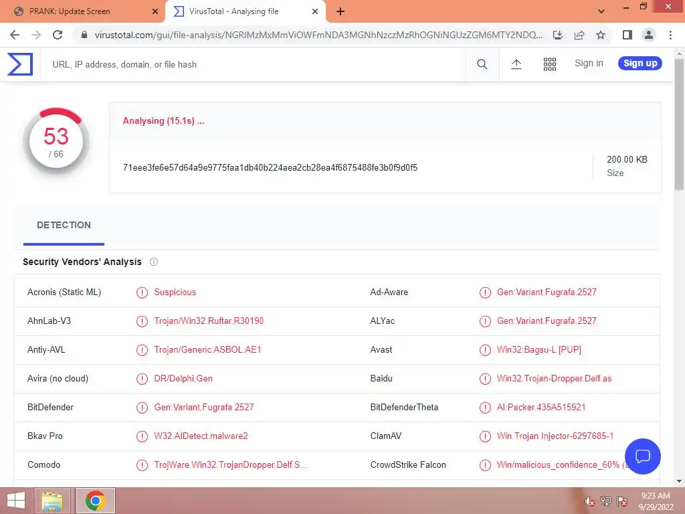Viewport: 685px width, 514px height.
Task: Open the Chrome three-dot menu
Action: (670, 35)
